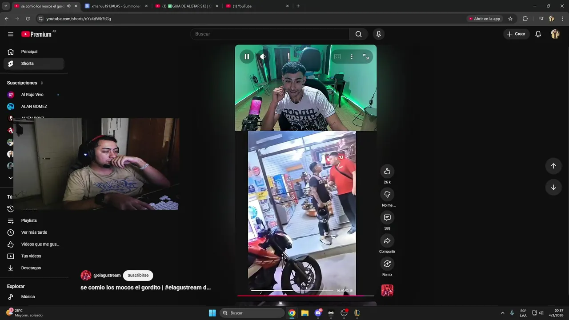Open the ALAN GOMEZ subscription

coord(34,107)
